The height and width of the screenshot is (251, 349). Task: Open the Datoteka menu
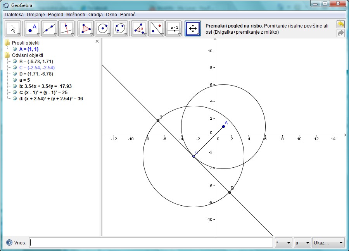coord(14,14)
